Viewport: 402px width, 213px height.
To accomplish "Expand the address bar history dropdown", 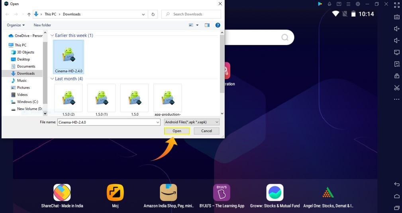I will click(143, 14).
